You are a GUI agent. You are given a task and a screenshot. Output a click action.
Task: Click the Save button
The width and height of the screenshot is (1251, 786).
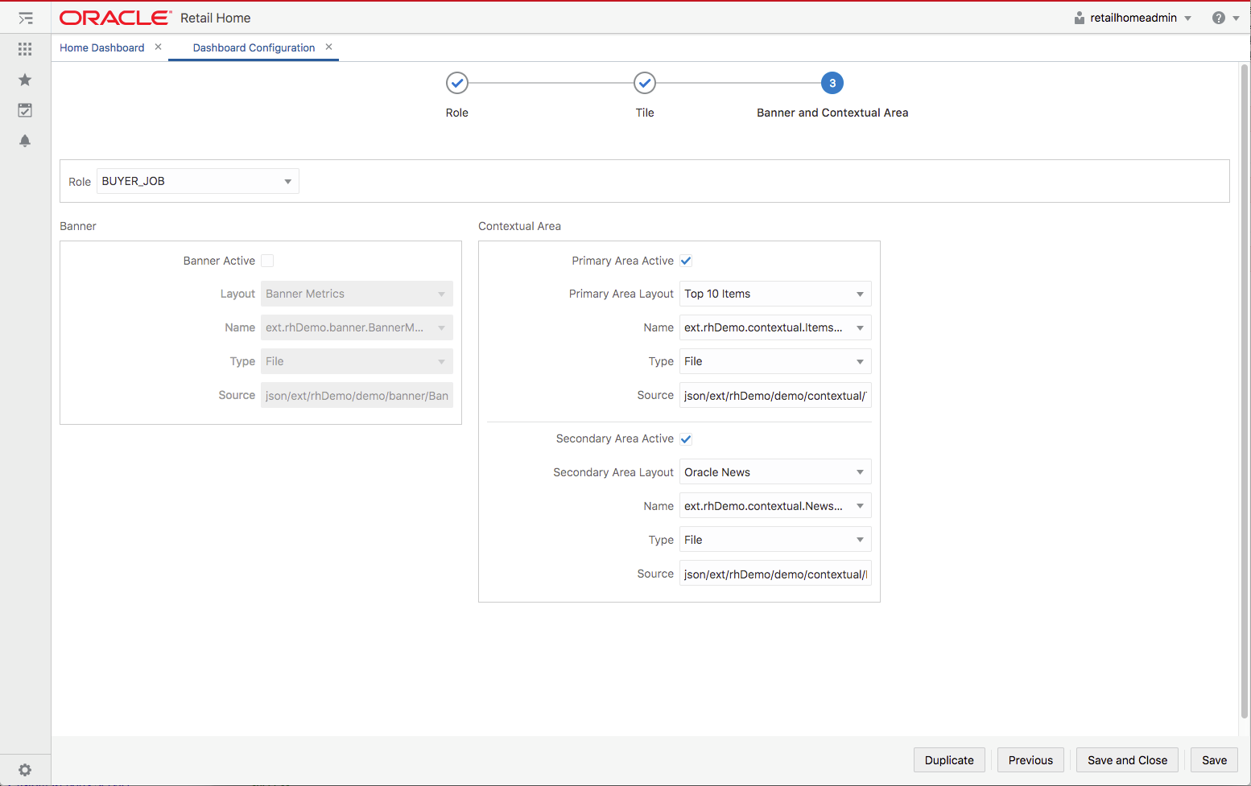tap(1215, 760)
